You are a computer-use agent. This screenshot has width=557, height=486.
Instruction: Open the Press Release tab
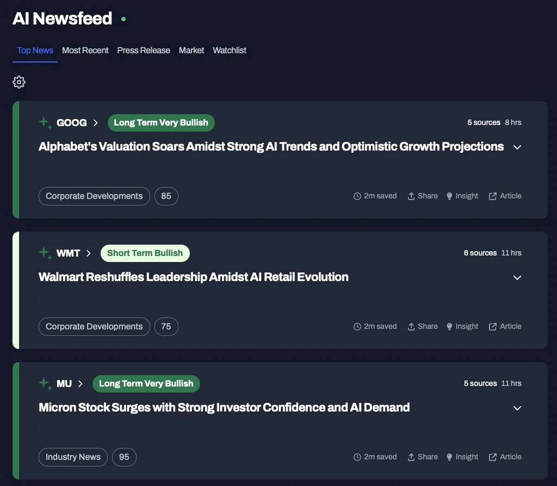coord(144,51)
